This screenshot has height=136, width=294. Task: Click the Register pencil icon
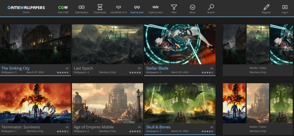tap(266, 7)
